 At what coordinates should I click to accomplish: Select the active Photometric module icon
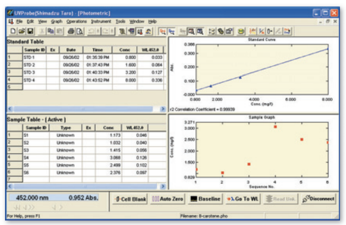coord(140,31)
